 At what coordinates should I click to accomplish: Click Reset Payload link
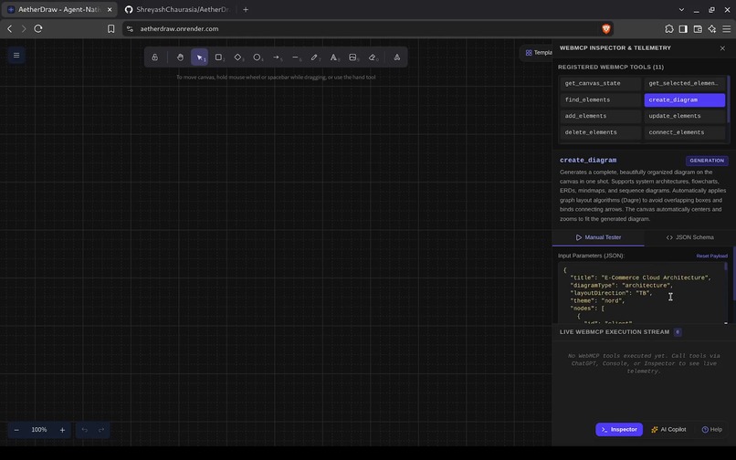pyautogui.click(x=711, y=256)
